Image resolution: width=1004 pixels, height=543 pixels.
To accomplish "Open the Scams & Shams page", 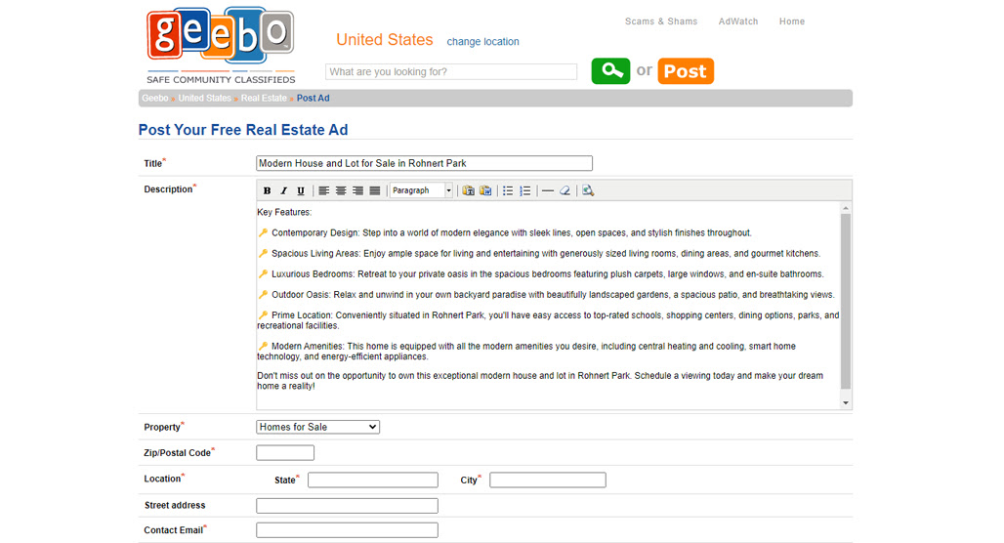I will [661, 21].
